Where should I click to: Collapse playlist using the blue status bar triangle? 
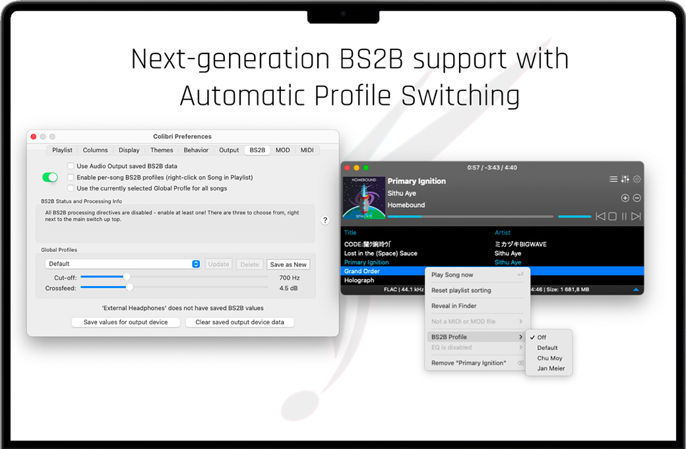[x=636, y=289]
